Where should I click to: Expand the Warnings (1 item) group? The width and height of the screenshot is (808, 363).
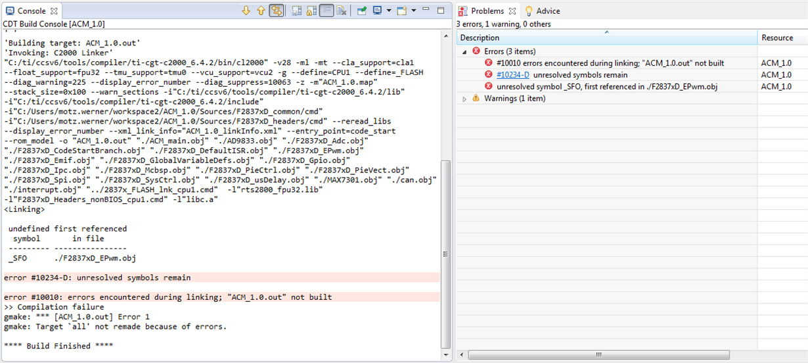tap(465, 99)
